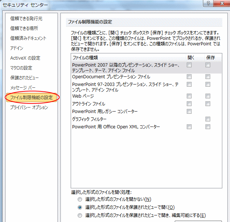Image resolution: width=230 pixels, height=222 pixels.
Task: Open 信頼できる発行元 settings page
Action: [26, 19]
